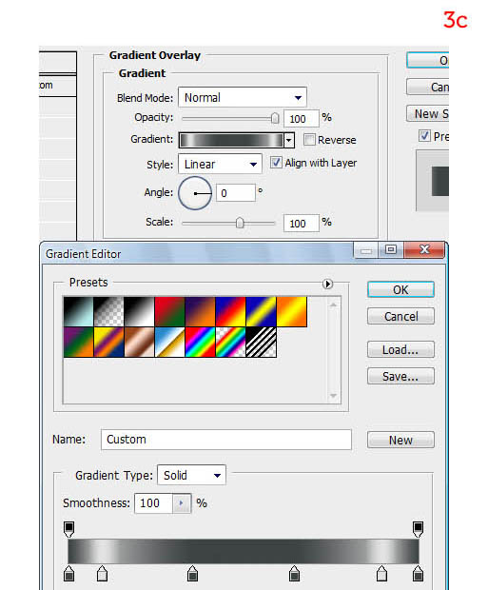The image size is (488, 590).
Task: Select the center-left dark color stop
Action: click(193, 573)
